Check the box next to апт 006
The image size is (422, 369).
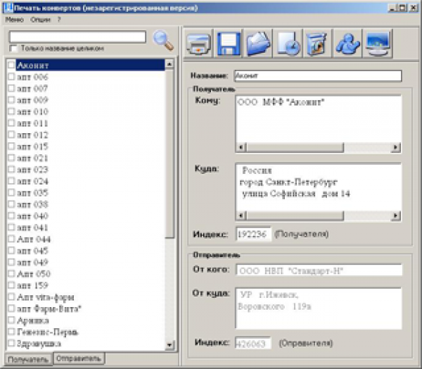(x=11, y=77)
